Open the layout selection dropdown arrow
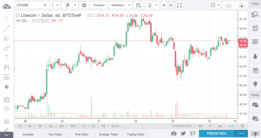The height and width of the screenshot is (138, 261). pyautogui.click(x=218, y=5)
